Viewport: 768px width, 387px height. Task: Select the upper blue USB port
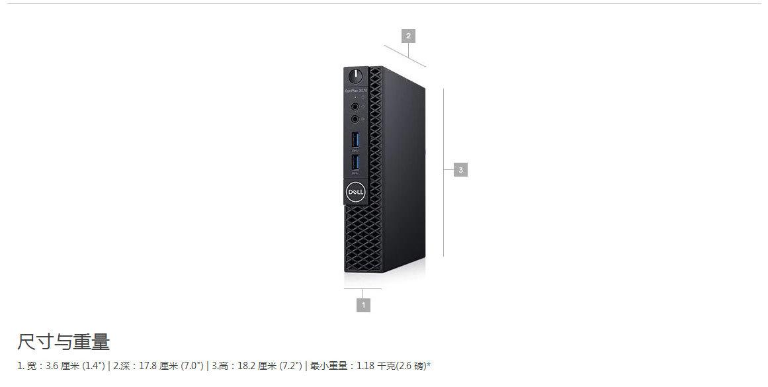(x=355, y=140)
